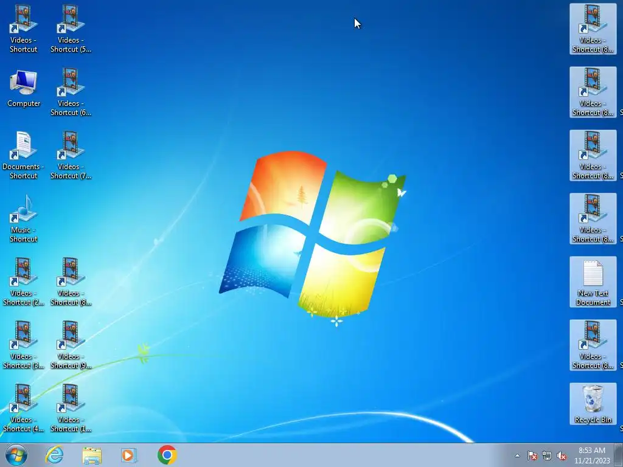Launch Internet Explorer from the taskbar
This screenshot has width=623, height=467.
(x=54, y=455)
